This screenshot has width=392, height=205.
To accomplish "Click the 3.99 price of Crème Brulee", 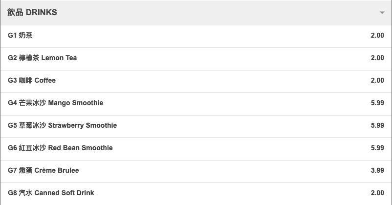I will (377, 170).
